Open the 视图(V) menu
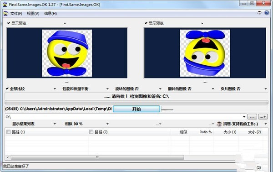The height and width of the screenshot is (172, 273). coord(33,13)
